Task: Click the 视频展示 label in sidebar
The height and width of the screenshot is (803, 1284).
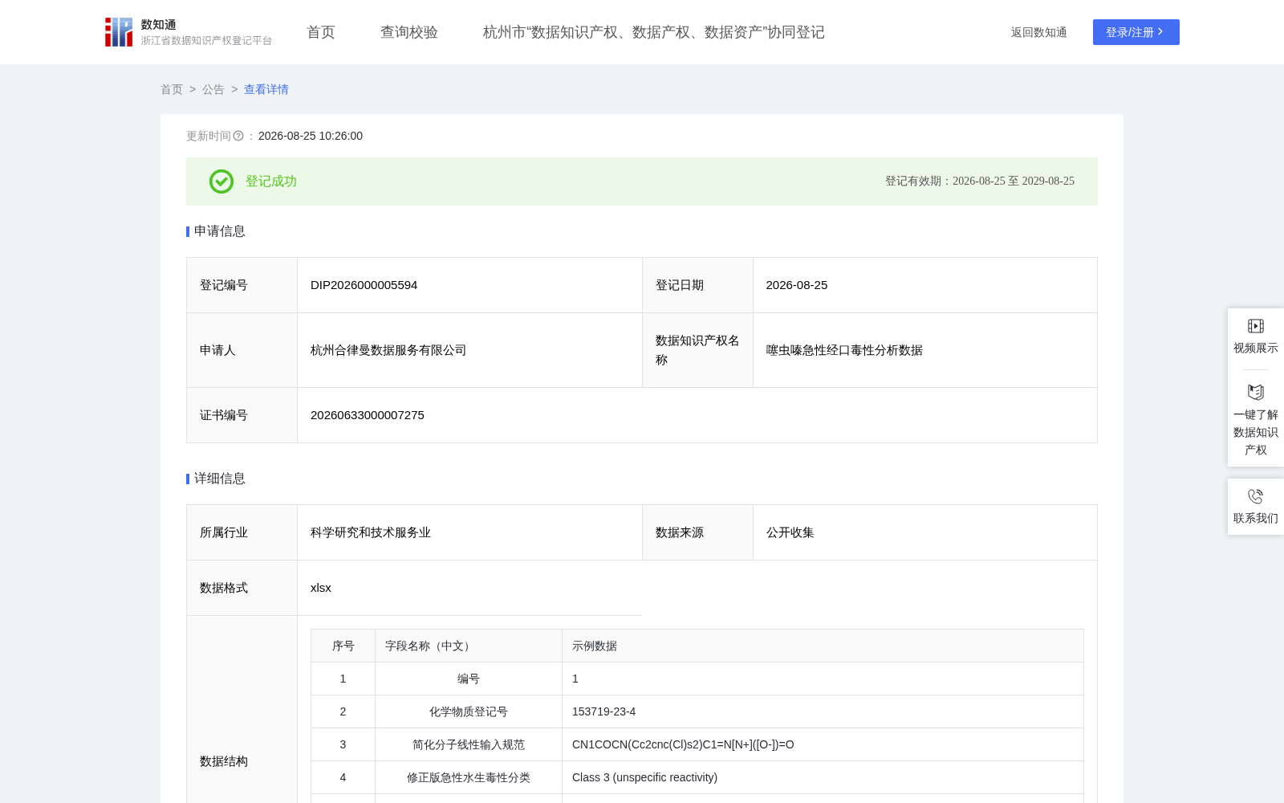Action: pyautogui.click(x=1256, y=348)
